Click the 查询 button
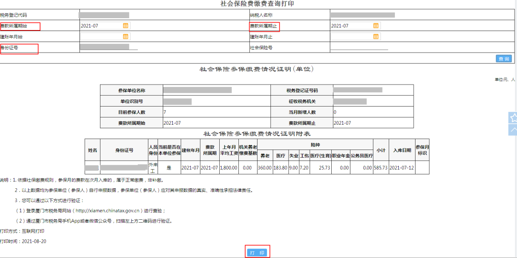This screenshot has width=517, height=258. (504, 59)
